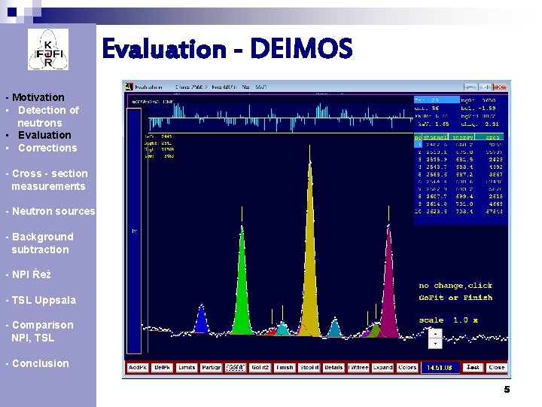Open the Details button
The height and width of the screenshot is (407, 542).
[333, 368]
